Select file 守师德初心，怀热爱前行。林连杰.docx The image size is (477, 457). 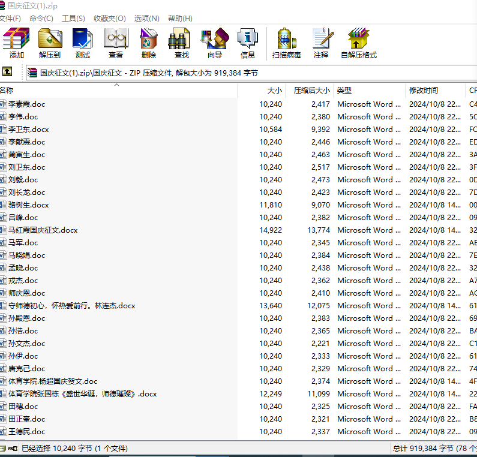click(x=72, y=306)
